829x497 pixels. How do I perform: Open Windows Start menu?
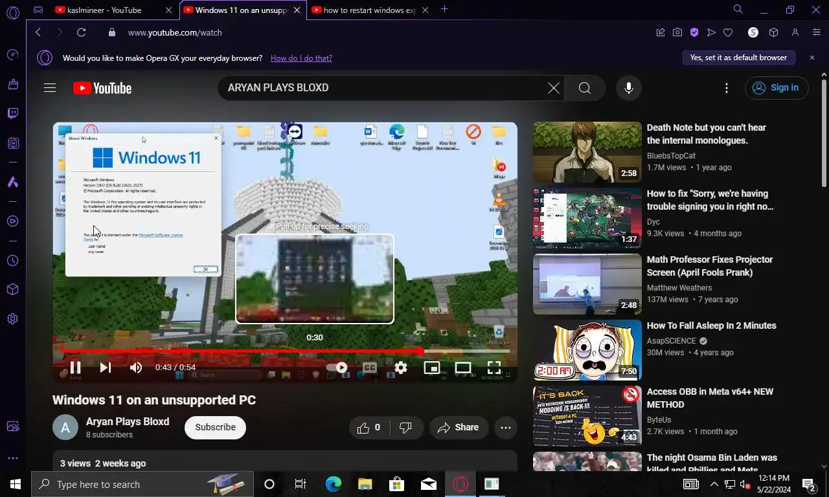[16, 484]
